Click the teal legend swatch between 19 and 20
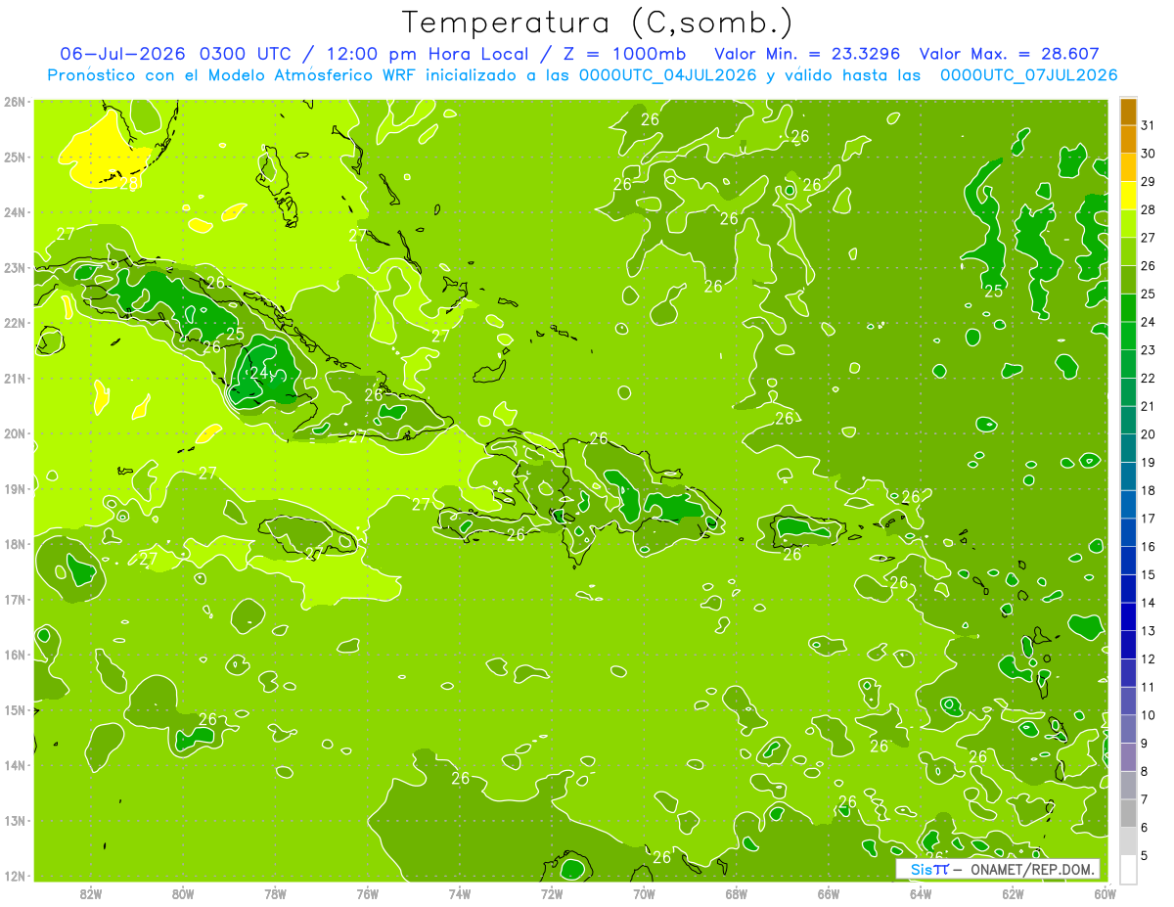 tap(1128, 448)
